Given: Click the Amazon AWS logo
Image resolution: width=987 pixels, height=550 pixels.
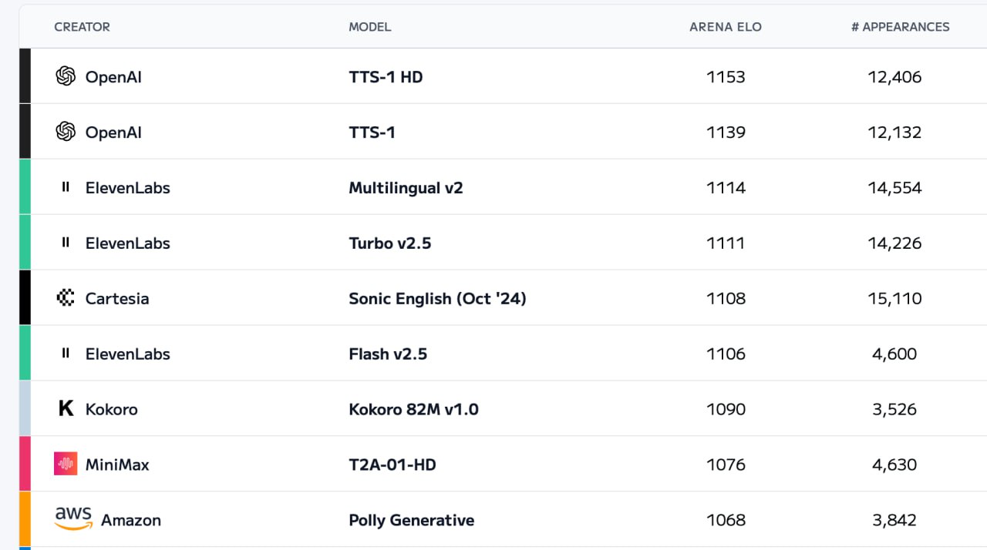Looking at the screenshot, I should click(73, 519).
